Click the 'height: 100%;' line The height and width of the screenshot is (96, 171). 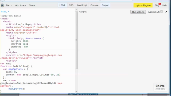20,41
